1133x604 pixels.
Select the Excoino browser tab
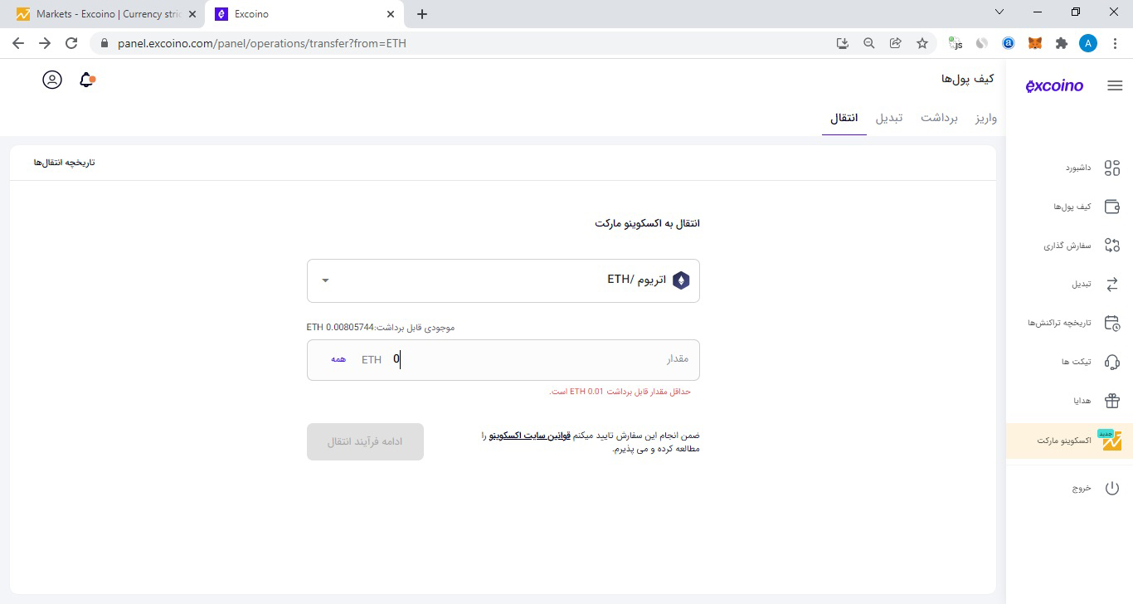click(x=304, y=14)
